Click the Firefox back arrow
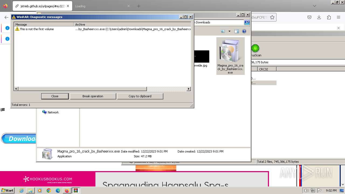Image resolution: width=345 pixels, height=194 pixels. point(6,17)
